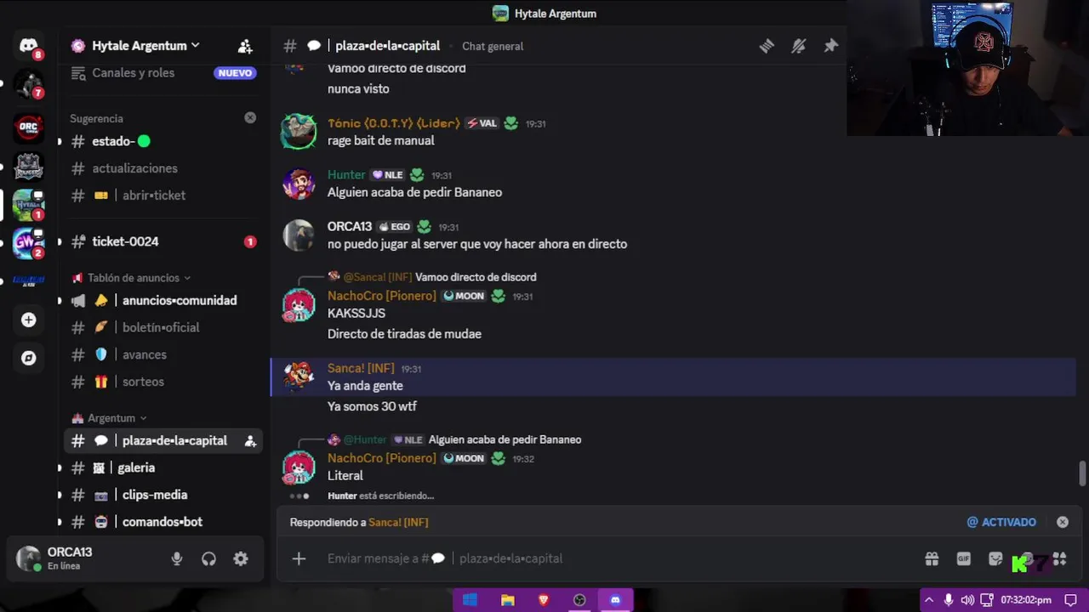
Task: Open User Settings gear icon
Action: [x=241, y=558]
